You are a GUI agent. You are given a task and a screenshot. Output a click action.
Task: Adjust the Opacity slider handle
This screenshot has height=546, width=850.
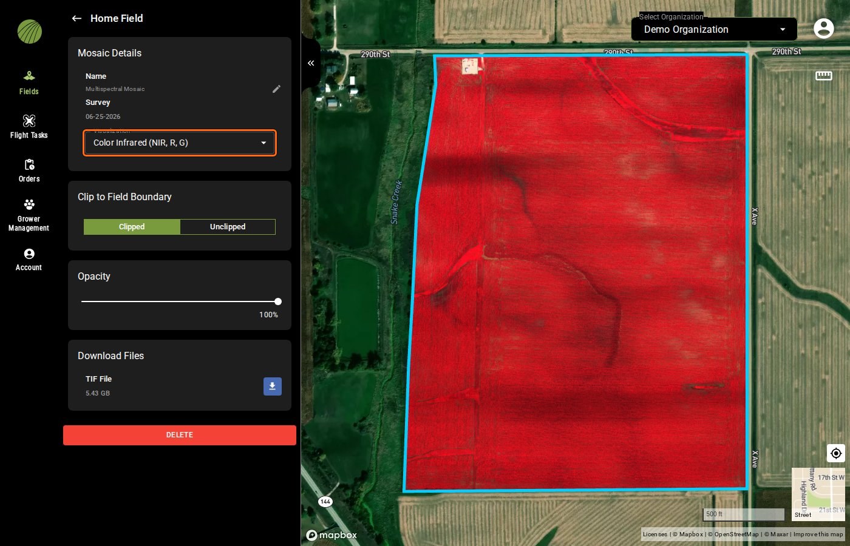pos(278,302)
